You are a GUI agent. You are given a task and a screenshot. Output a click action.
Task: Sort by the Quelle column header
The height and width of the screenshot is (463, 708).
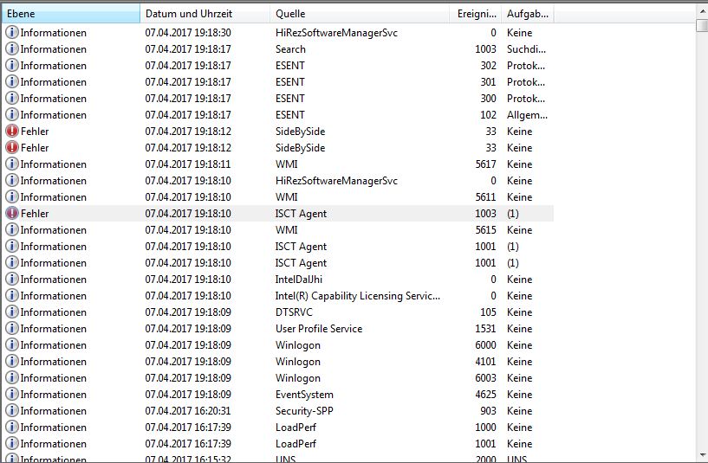point(360,14)
